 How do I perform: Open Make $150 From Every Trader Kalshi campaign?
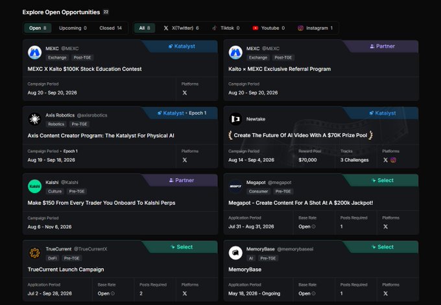coord(101,203)
